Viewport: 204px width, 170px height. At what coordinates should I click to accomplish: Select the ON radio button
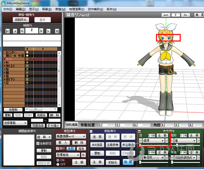click(58, 160)
